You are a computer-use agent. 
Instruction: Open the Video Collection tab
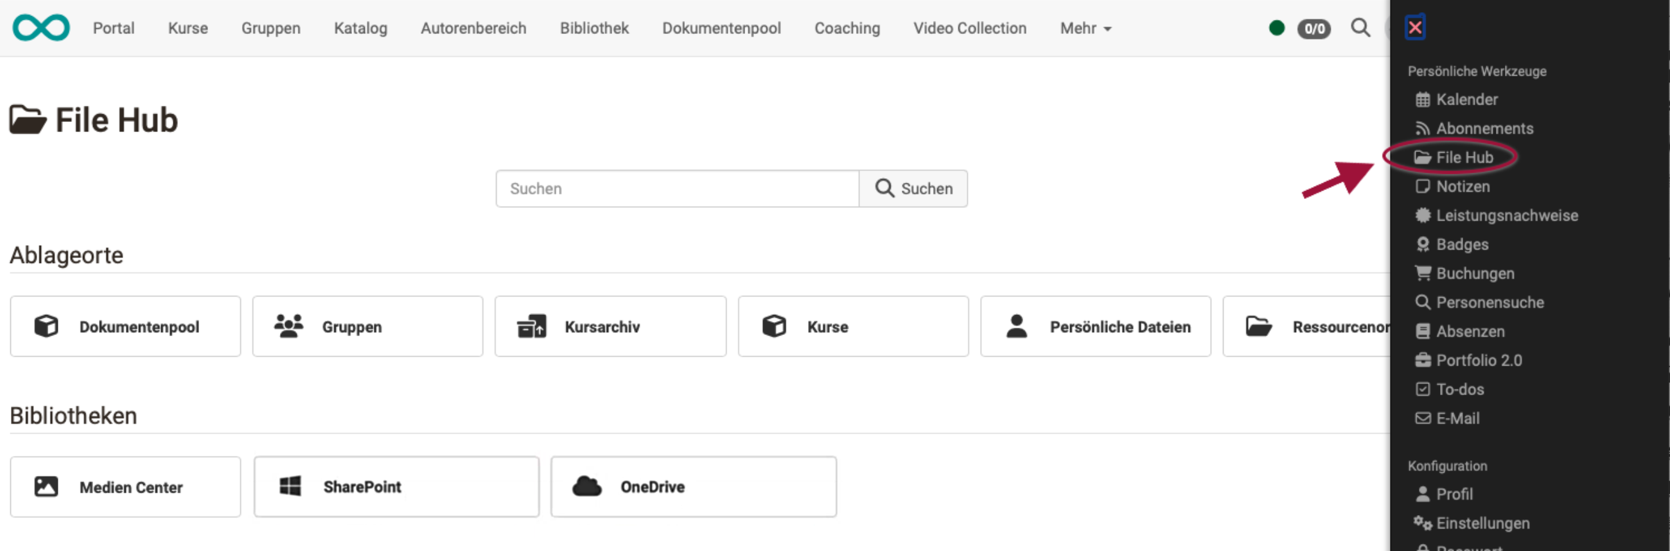pyautogui.click(x=970, y=28)
